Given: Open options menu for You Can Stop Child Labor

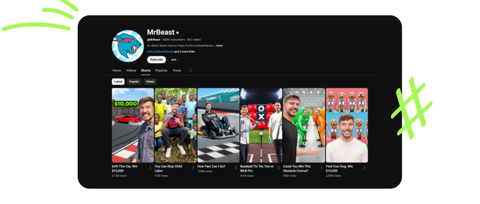Looking at the screenshot, I should click(193, 167).
